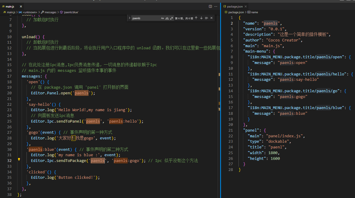
Task: Click the width value 1800
Action: click(x=273, y=153)
